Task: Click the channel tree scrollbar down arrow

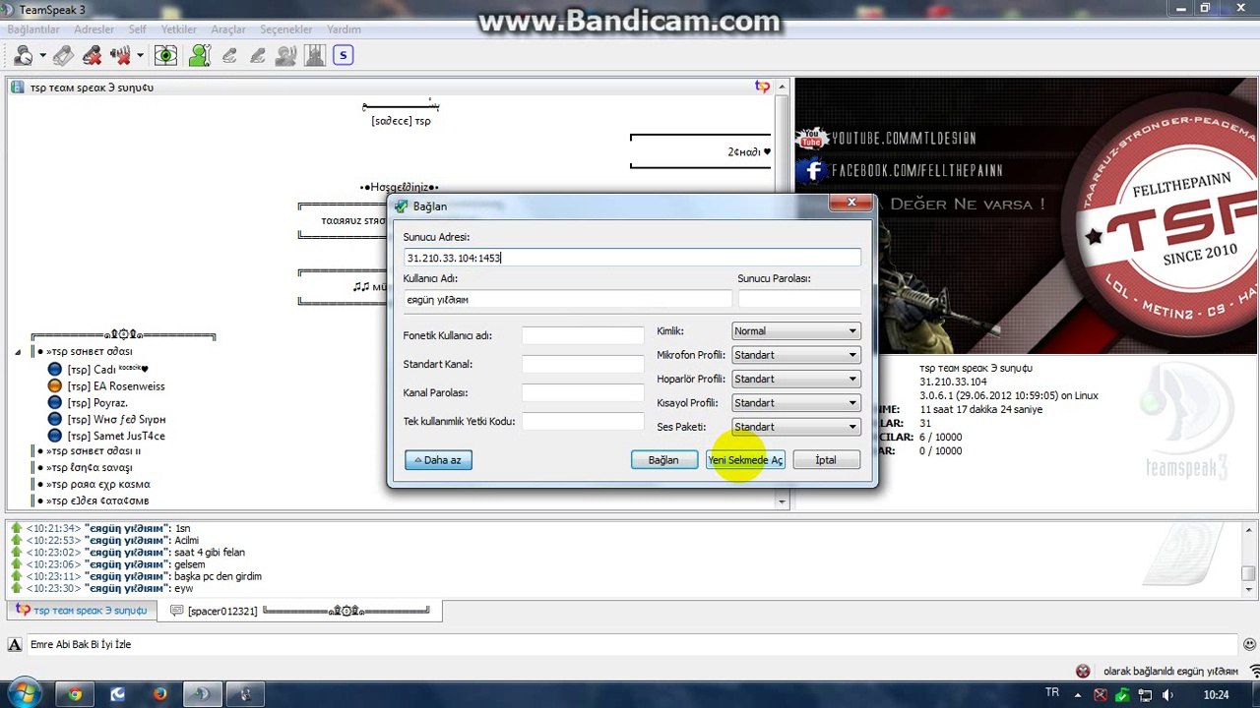Action: [783, 502]
